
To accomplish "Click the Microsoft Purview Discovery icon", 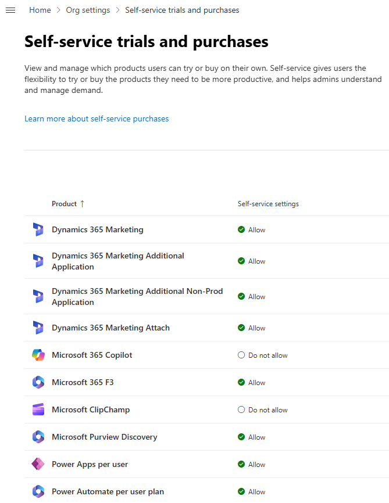I will 38,437.
